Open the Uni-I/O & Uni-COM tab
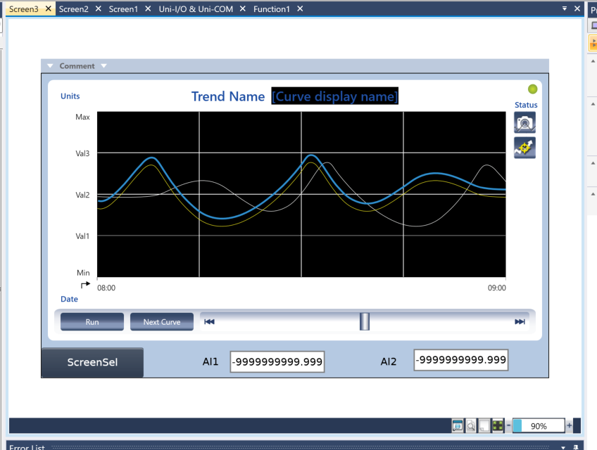The image size is (597, 450). click(x=196, y=8)
